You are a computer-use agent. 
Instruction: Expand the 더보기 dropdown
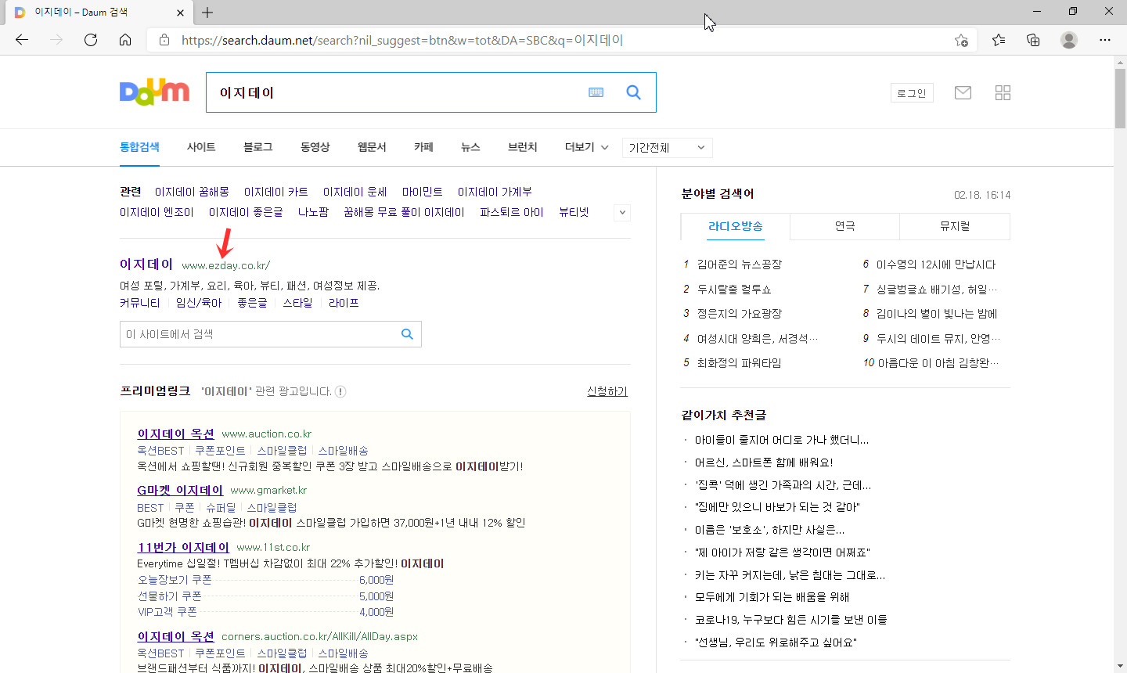point(587,147)
